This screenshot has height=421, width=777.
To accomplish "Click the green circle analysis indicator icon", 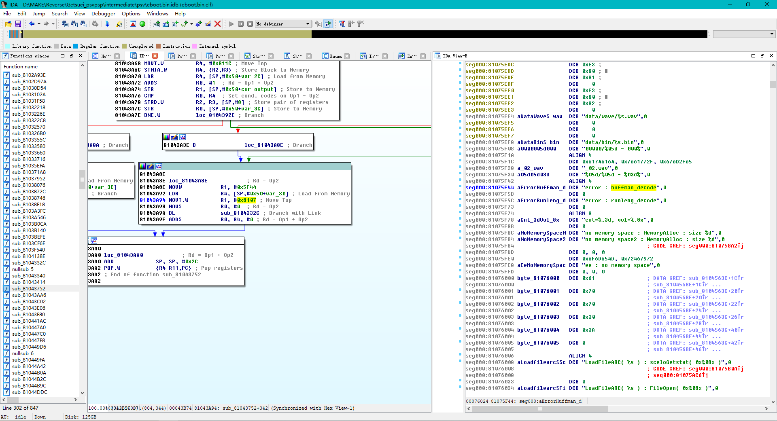I will click(x=142, y=24).
